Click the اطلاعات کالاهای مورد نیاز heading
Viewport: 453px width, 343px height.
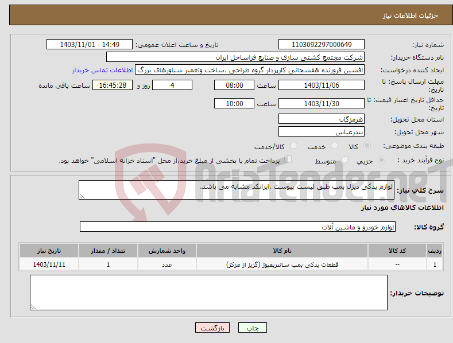coord(402,208)
